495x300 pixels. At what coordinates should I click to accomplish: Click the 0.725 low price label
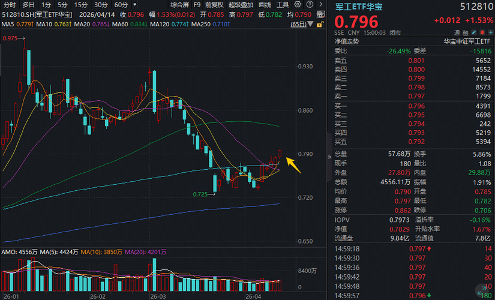coord(200,194)
